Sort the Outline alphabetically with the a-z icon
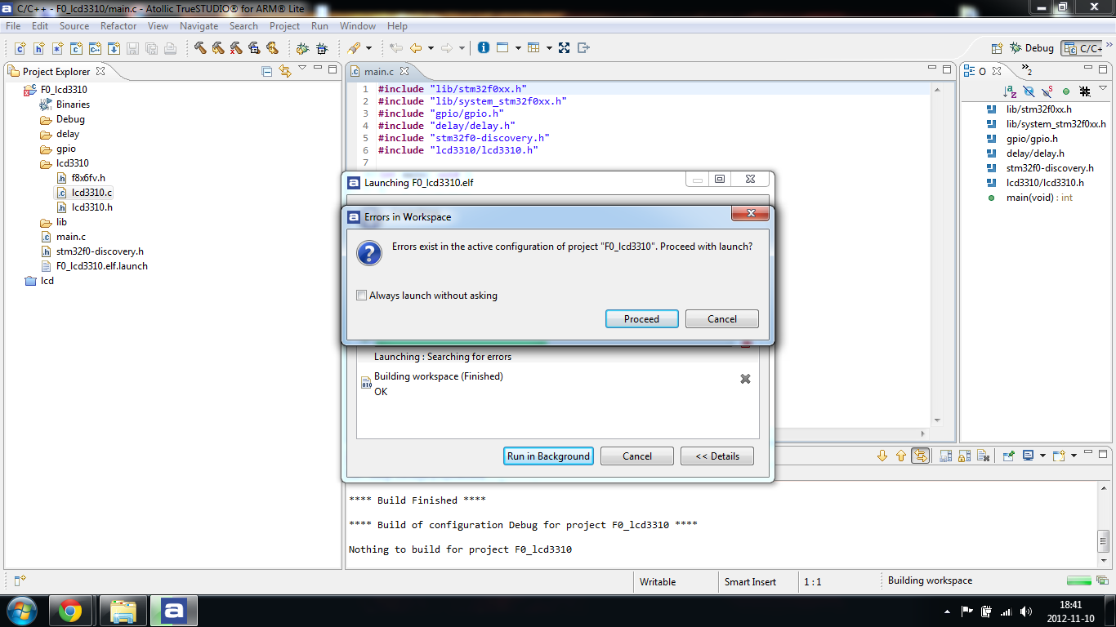 pos(1010,91)
